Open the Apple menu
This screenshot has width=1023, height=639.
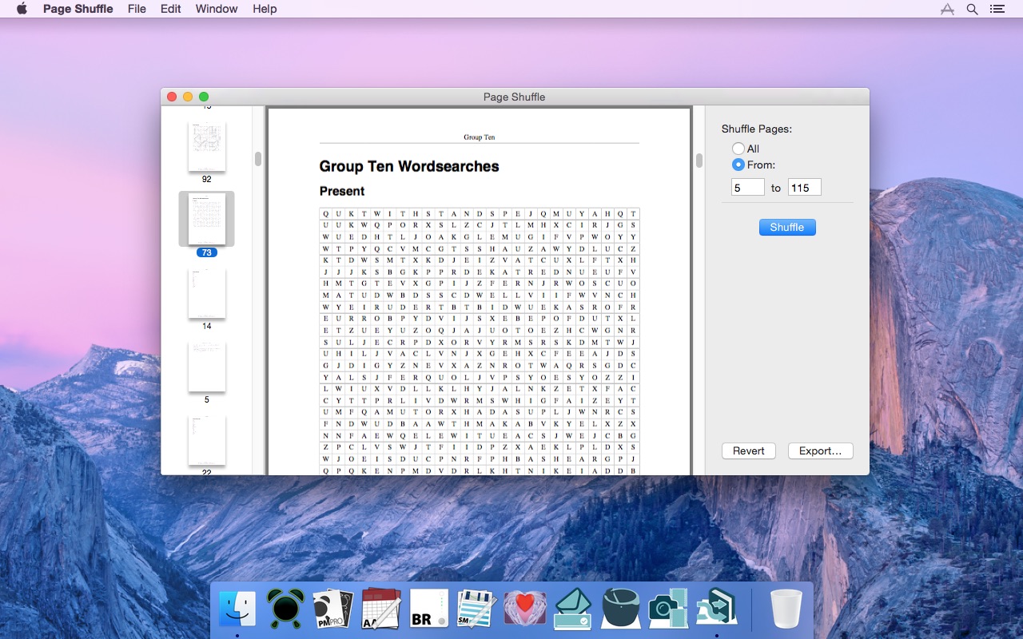[x=22, y=9]
